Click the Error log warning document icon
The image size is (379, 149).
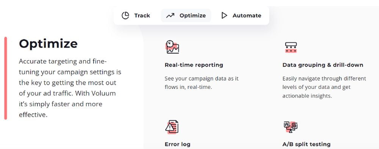[172, 127]
